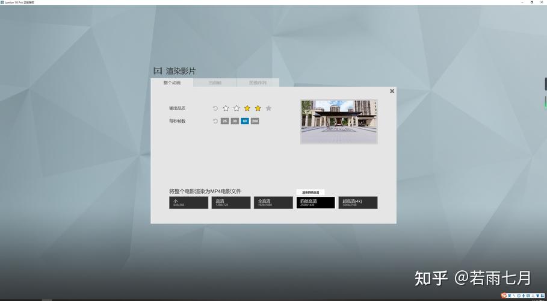Choose 60 frames per second

coord(245,121)
